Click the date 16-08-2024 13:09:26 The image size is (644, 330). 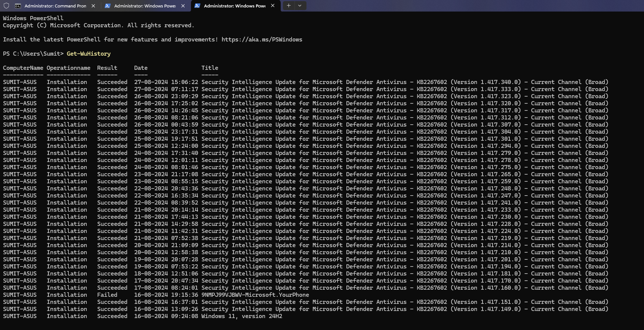point(166,309)
